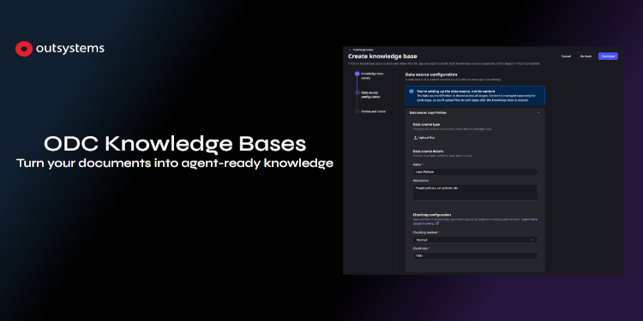Open the Chunking method dropdown

point(475,240)
